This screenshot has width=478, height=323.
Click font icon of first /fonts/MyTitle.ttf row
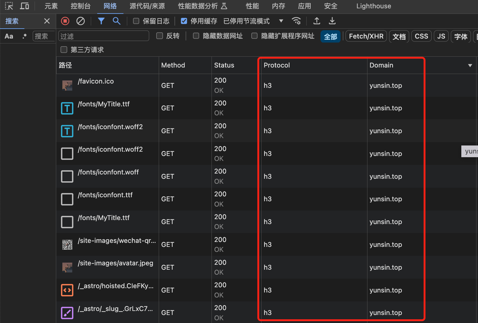(x=67, y=108)
